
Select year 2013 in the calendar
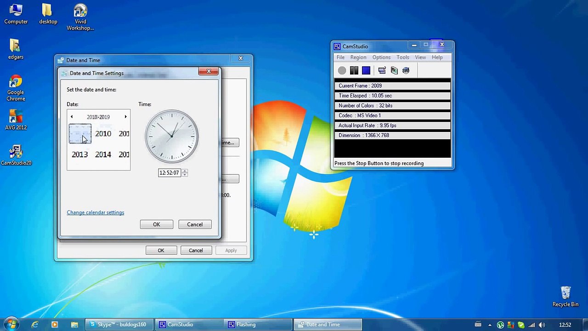(x=79, y=154)
